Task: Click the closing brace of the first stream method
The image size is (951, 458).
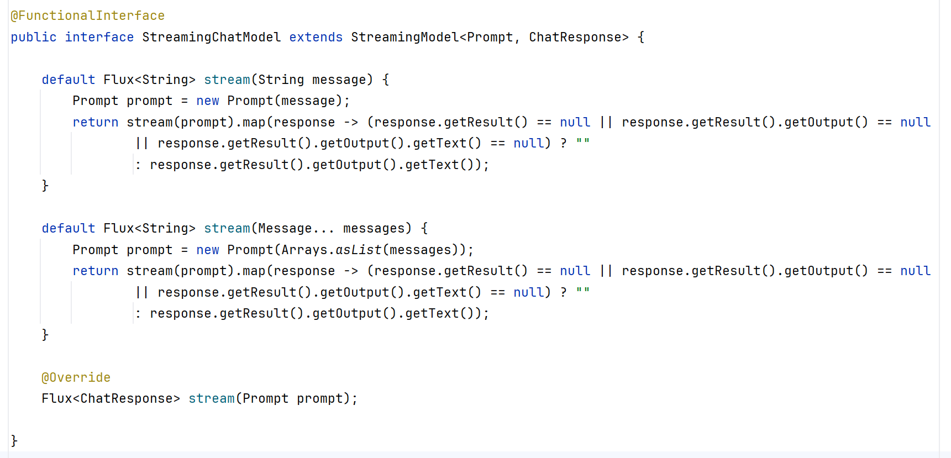Action: [45, 186]
